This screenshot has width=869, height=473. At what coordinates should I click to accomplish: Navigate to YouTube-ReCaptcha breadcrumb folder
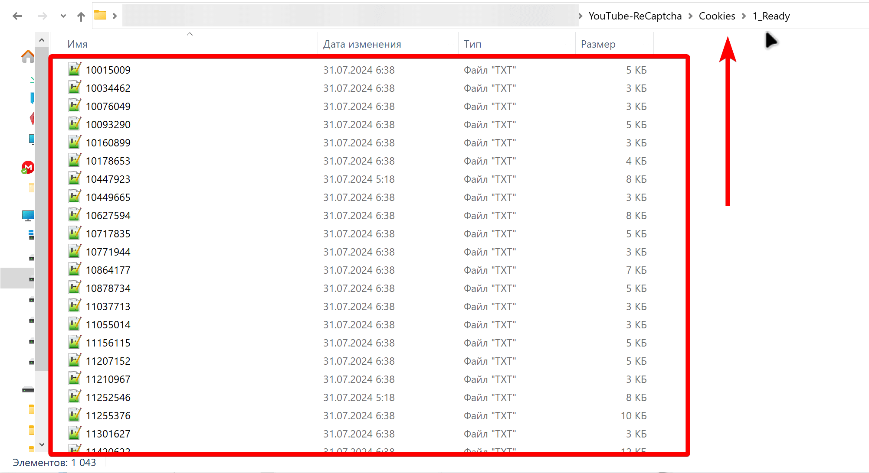[635, 16]
